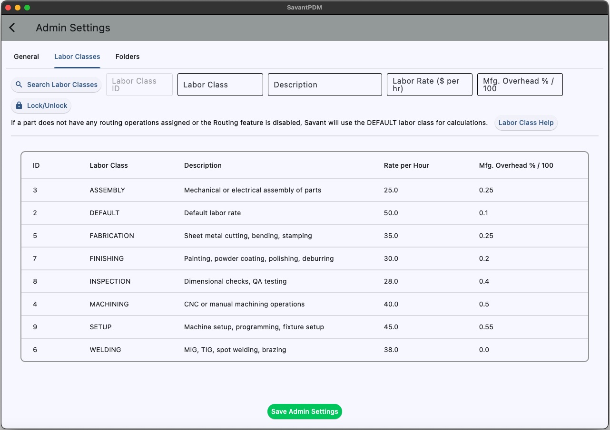The height and width of the screenshot is (430, 610).
Task: Click the magnifier icon in Search Labor Classes
Action: (x=19, y=85)
